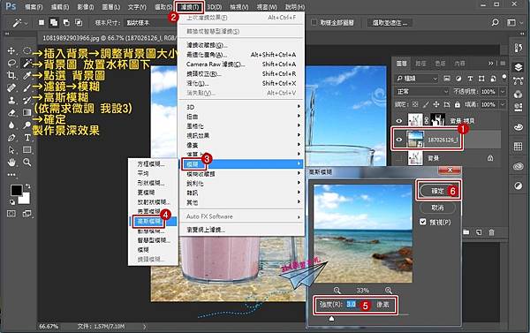The width and height of the screenshot is (530, 333).
Task: Click the 確定 button in dialog
Action: pyautogui.click(x=437, y=191)
